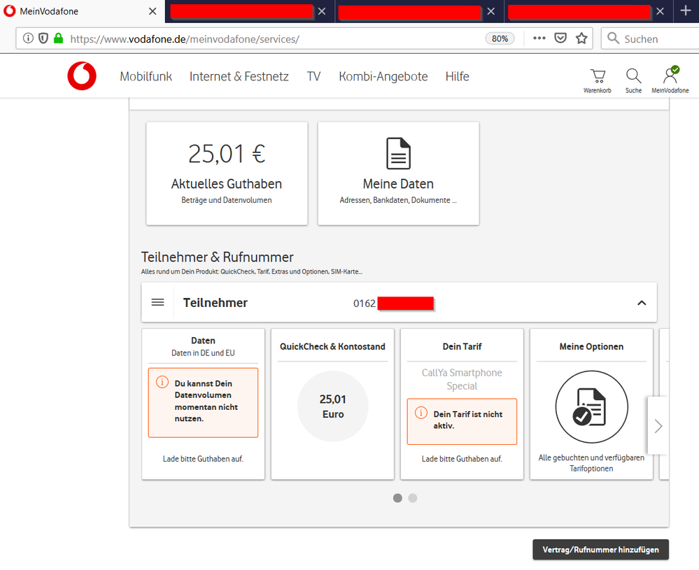The image size is (699, 570).
Task: Open the Meine Daten card
Action: (x=399, y=173)
